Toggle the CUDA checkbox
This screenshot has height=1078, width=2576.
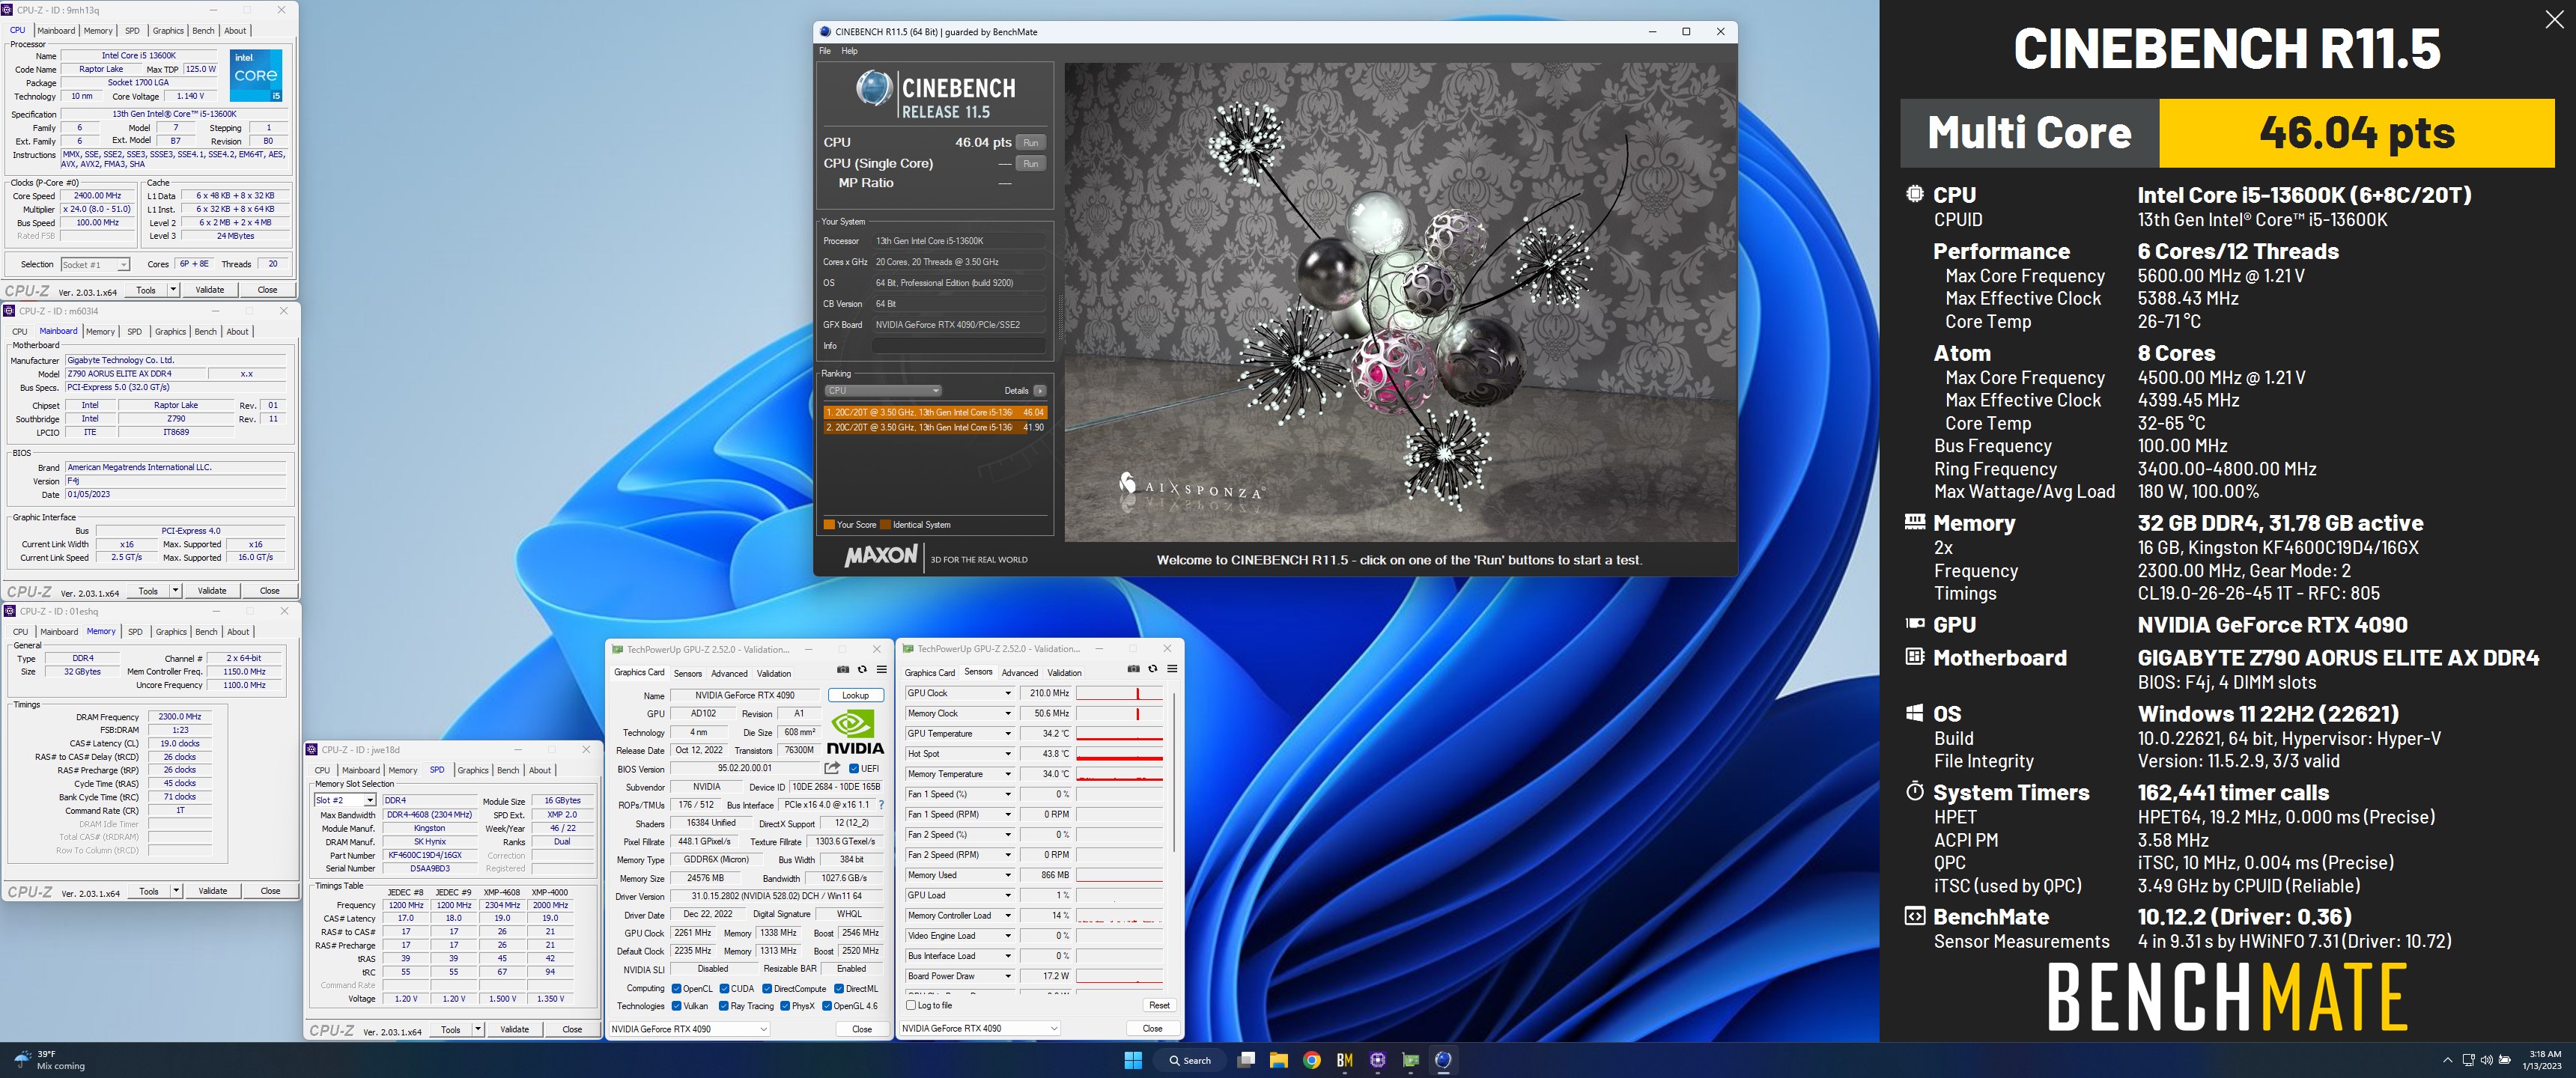pos(724,989)
